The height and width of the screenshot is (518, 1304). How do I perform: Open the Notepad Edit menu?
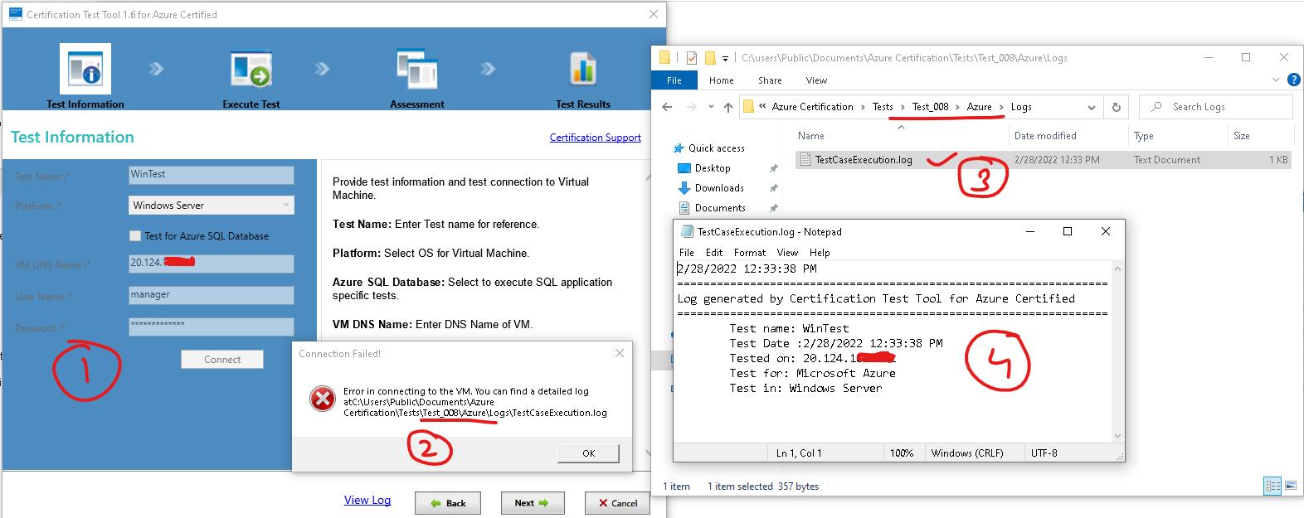714,253
